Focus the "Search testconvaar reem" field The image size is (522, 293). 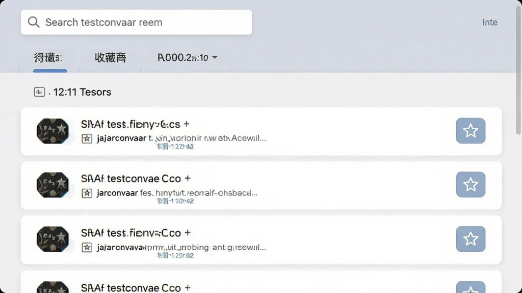pyautogui.click(x=136, y=22)
